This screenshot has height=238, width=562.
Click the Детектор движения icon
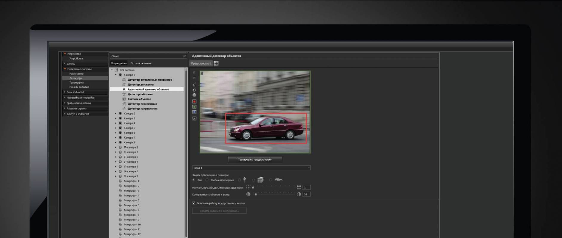coord(124,84)
